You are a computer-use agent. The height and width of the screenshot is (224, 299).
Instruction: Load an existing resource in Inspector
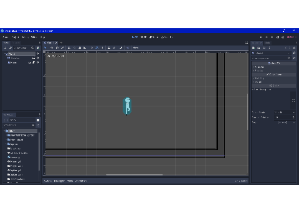tap(259, 48)
